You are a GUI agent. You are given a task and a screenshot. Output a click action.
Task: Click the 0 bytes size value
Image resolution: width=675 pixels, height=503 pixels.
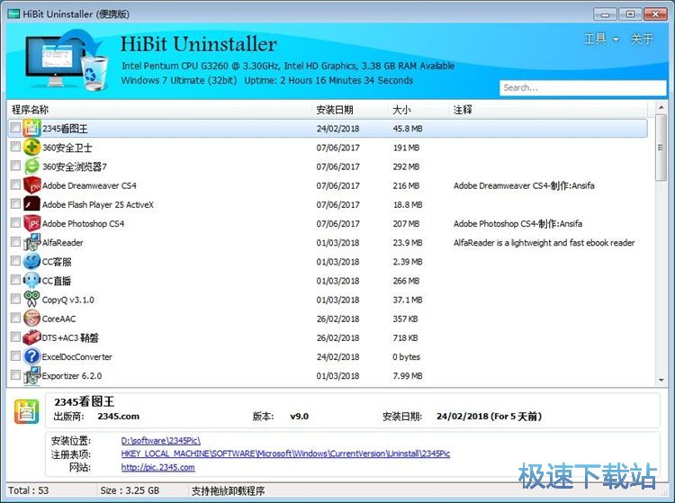click(407, 356)
